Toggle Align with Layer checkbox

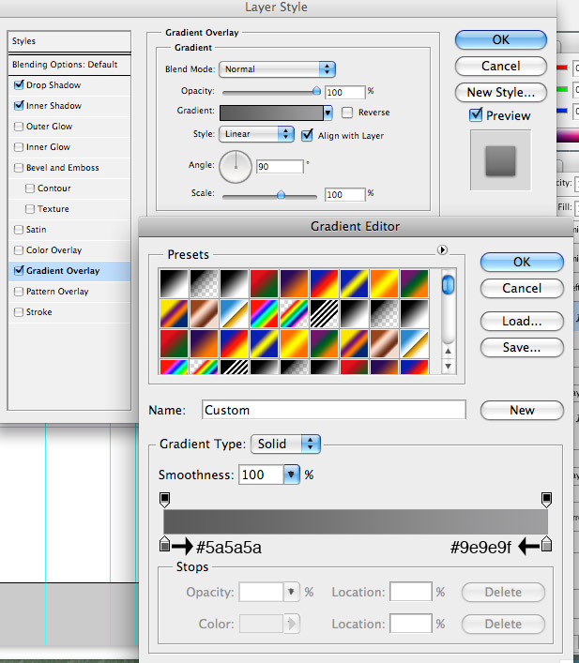pyautogui.click(x=307, y=135)
